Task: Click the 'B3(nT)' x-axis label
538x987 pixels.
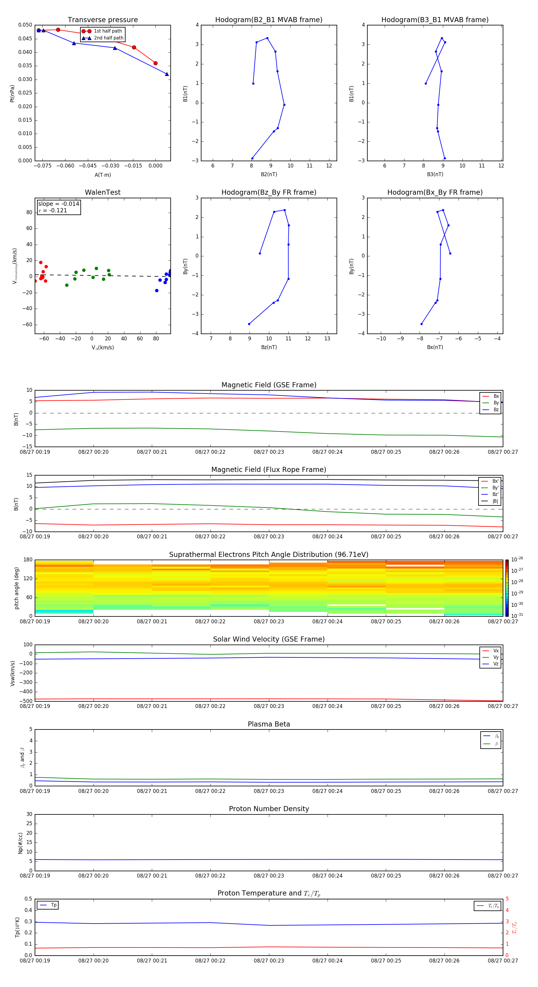Action: point(435,175)
